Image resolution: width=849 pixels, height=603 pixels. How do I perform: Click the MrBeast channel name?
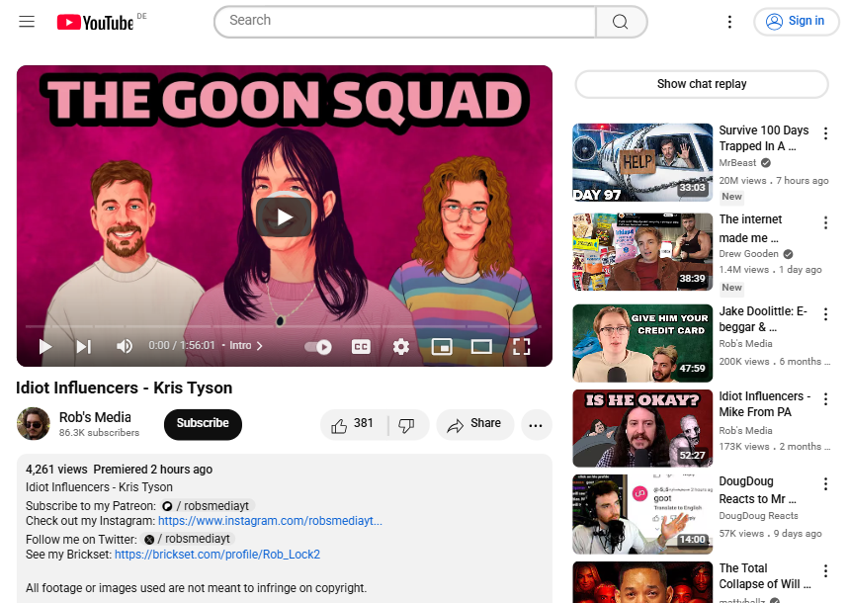click(737, 163)
